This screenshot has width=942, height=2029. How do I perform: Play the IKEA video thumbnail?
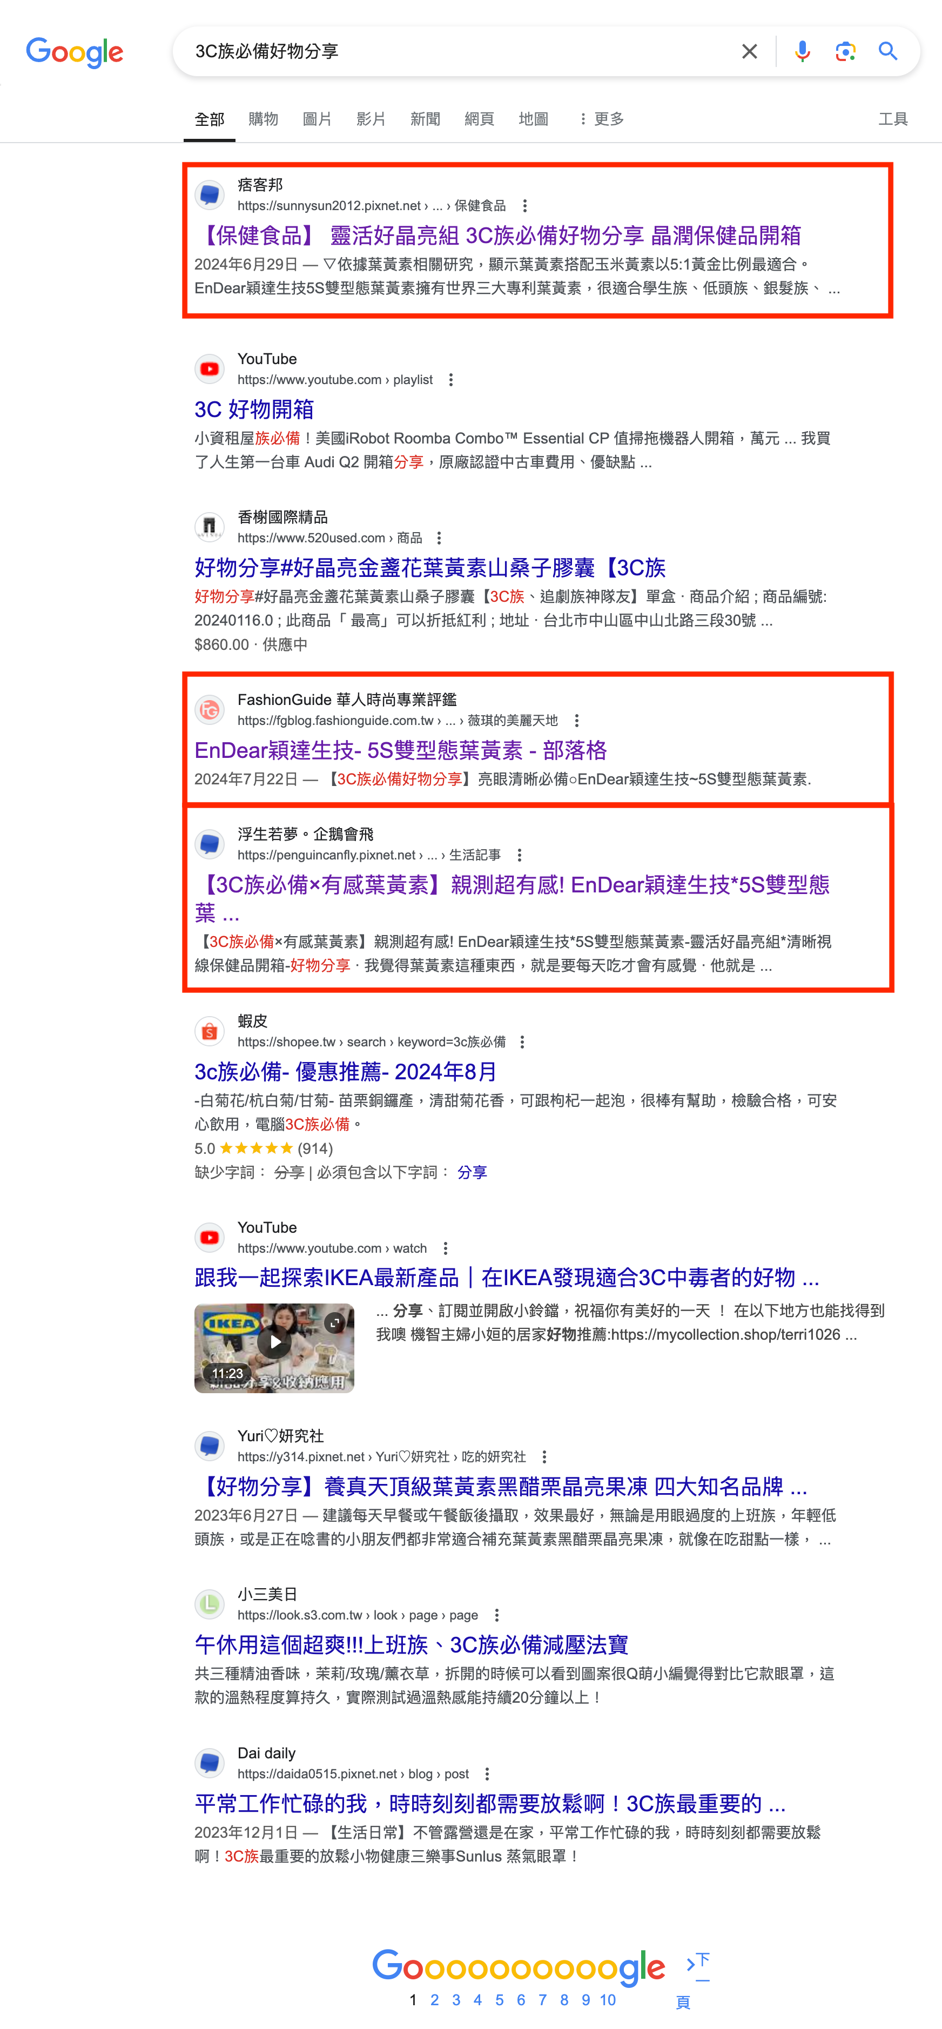(x=274, y=1348)
